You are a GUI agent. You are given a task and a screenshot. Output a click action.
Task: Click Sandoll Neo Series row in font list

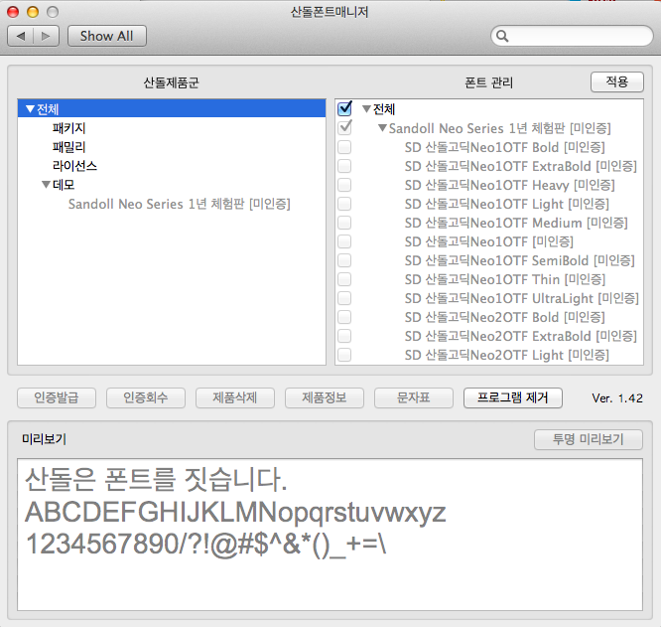click(500, 128)
